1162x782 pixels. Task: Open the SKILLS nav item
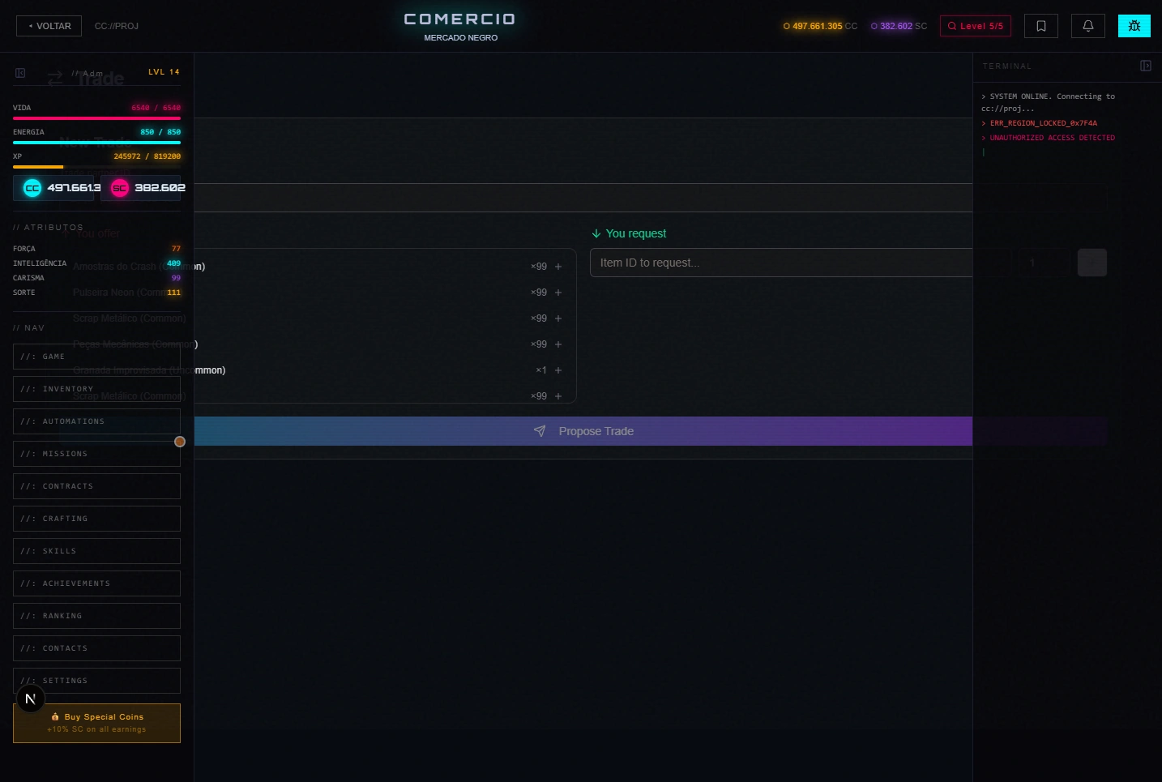click(96, 551)
